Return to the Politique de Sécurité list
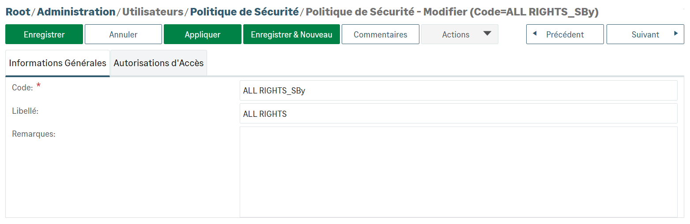 pos(244,12)
